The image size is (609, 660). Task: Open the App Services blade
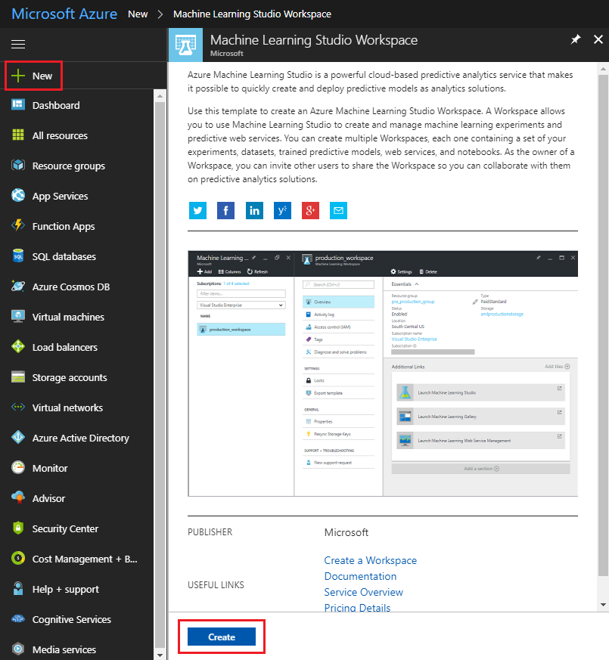coord(61,196)
